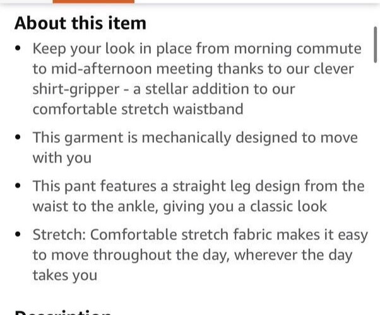Click the word shirt-gripper
380x315 pixels.
click(76, 89)
